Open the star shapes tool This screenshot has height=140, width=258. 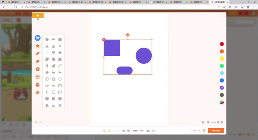(37, 46)
